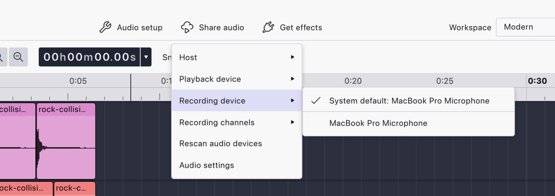Click the Get effects plug icon
This screenshot has width=555, height=196.
(x=268, y=27)
